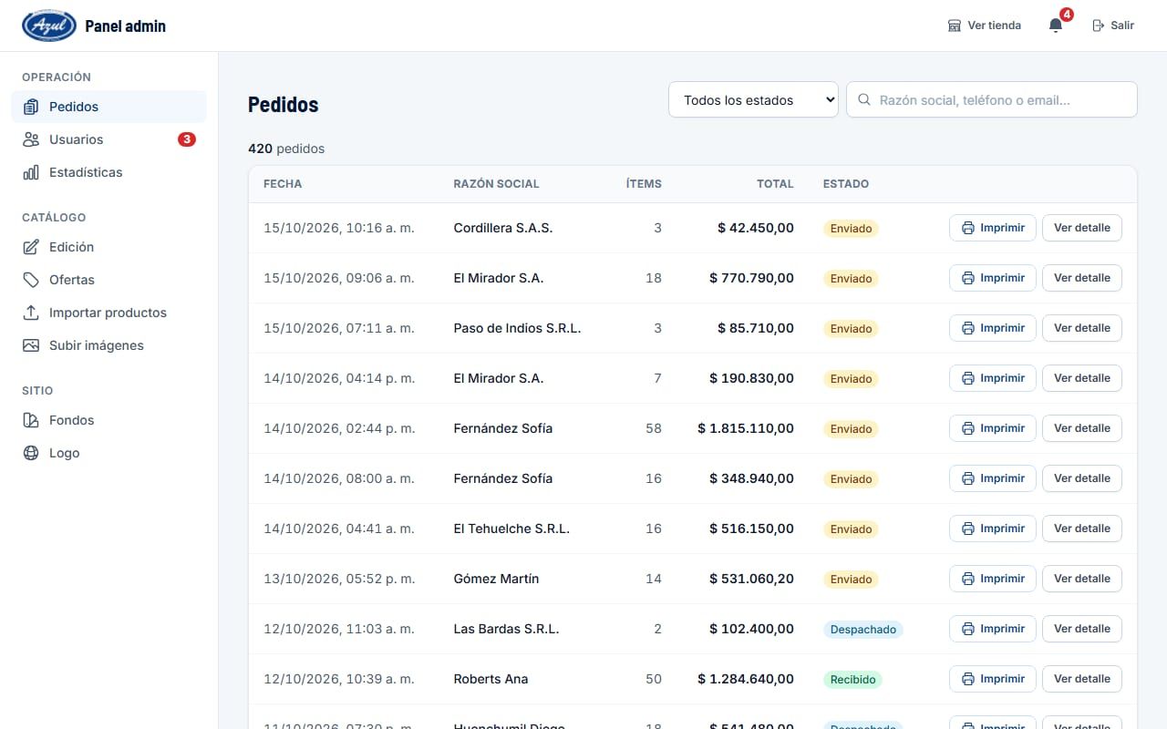
Task: Print the Paso de Indios S.R.L. order
Action: coord(993,328)
